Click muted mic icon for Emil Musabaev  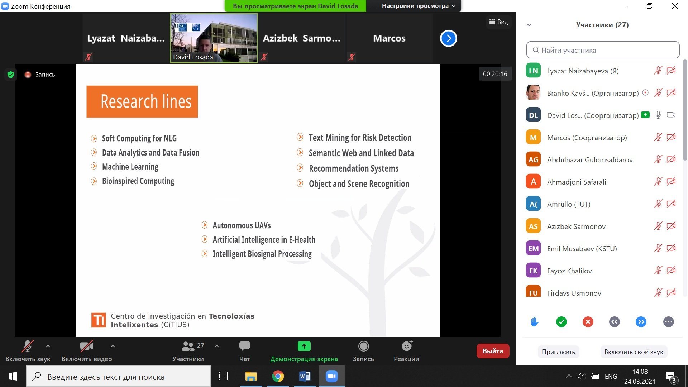click(658, 248)
